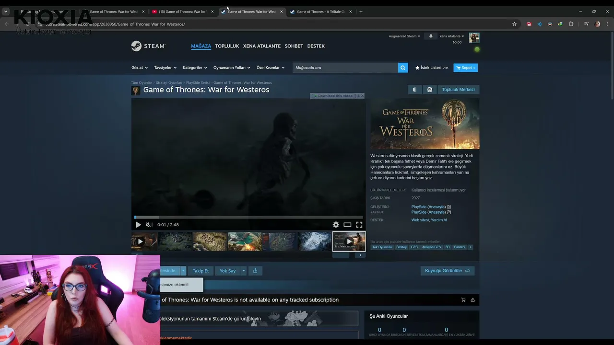Click the Steam logo

pos(148,46)
